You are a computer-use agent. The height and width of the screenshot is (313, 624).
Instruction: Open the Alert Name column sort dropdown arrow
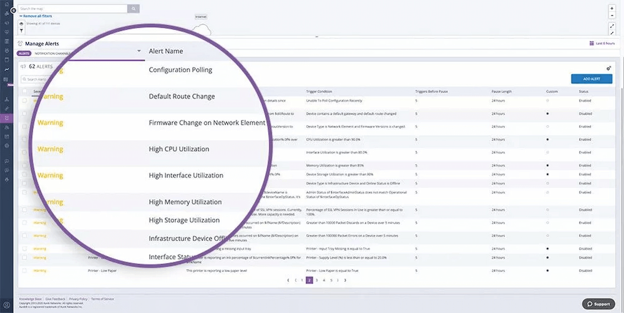coord(139,51)
